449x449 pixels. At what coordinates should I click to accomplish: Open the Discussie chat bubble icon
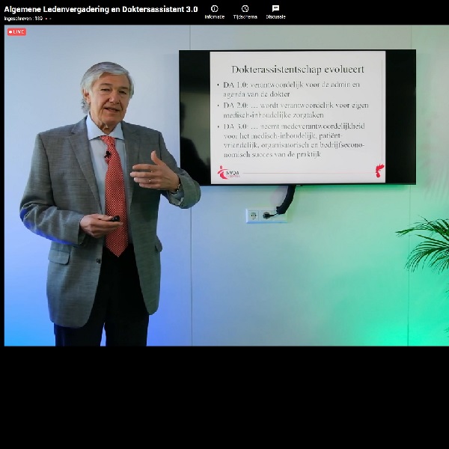275,8
